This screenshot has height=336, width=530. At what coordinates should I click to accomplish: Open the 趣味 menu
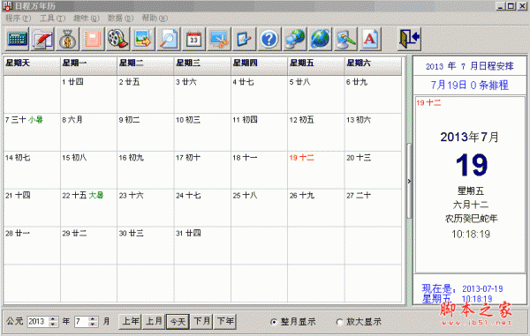pyautogui.click(x=87, y=18)
